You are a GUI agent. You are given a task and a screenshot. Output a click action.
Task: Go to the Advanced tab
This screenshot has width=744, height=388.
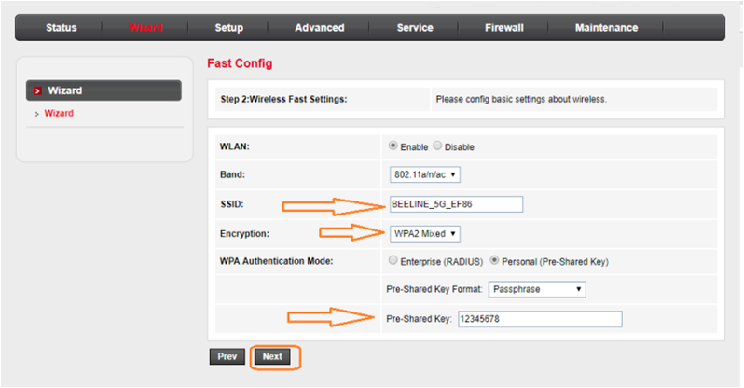(x=319, y=28)
